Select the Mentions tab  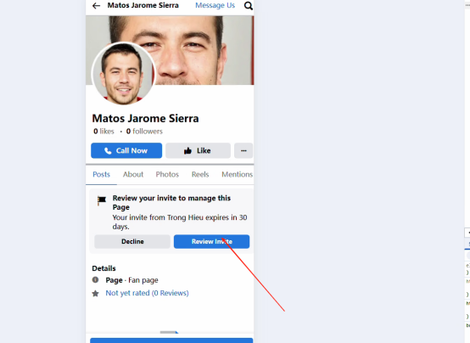[237, 174]
